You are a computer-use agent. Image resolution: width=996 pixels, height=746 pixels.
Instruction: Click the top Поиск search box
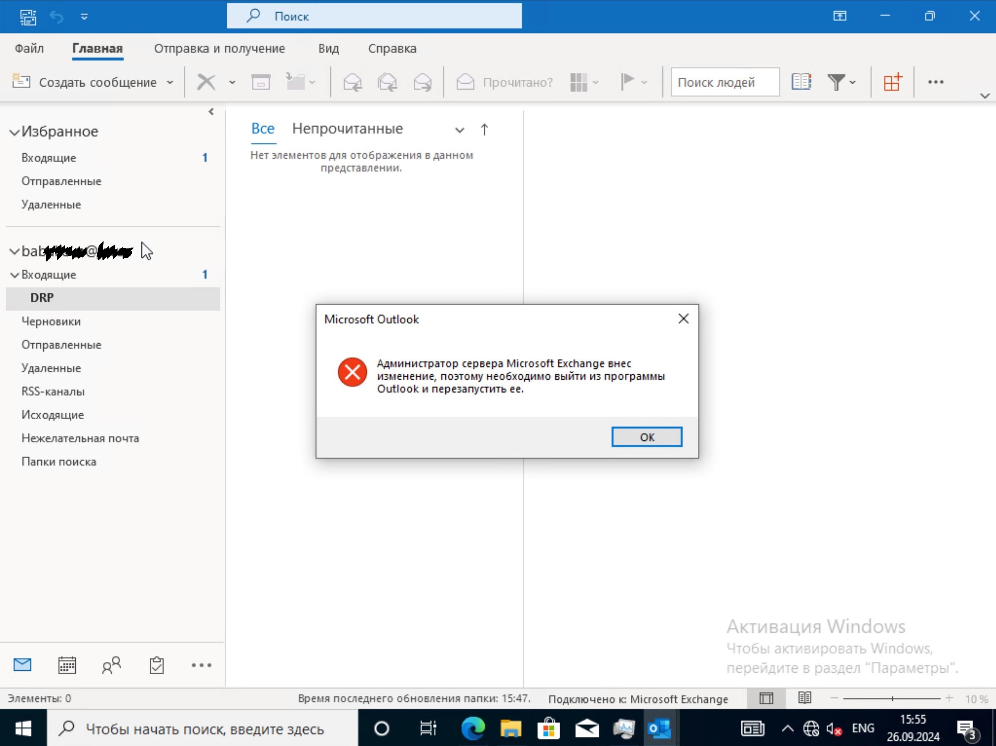pos(374,16)
